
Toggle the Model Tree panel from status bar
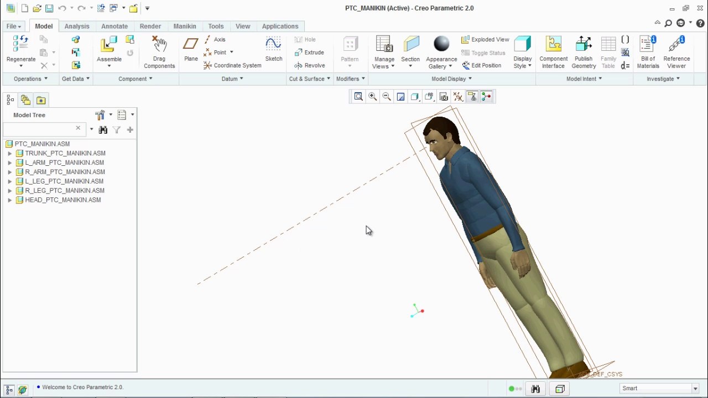(x=9, y=390)
